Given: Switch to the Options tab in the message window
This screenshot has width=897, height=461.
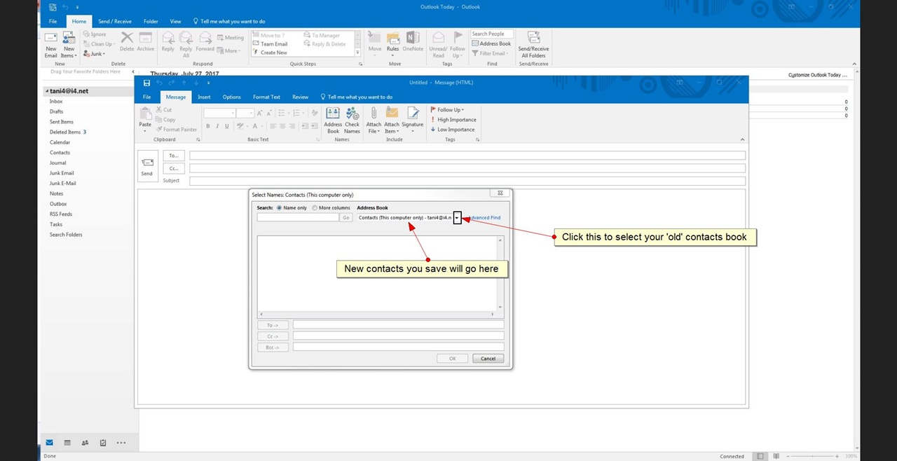Looking at the screenshot, I should point(232,97).
